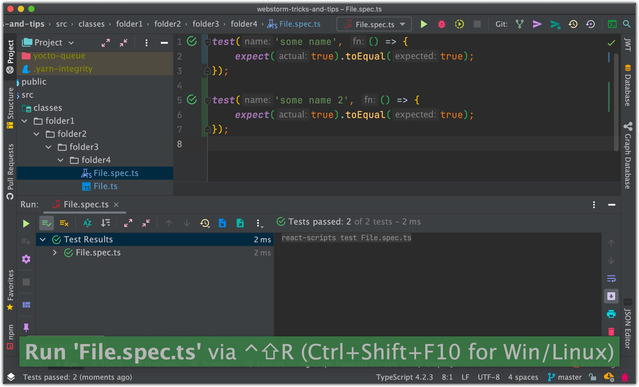Click the Export Test Results icon
This screenshot has height=387, width=639.
coord(240,223)
